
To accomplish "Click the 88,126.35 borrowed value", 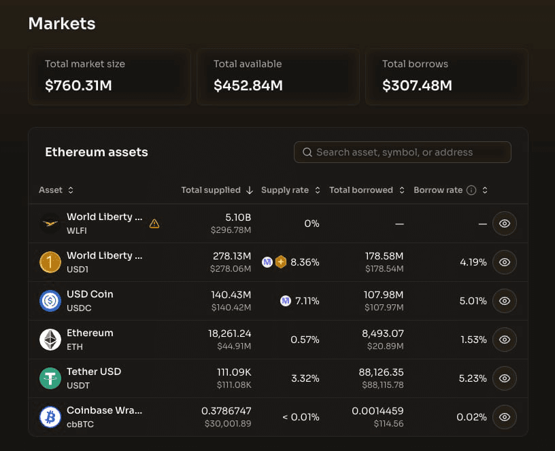I will point(381,372).
